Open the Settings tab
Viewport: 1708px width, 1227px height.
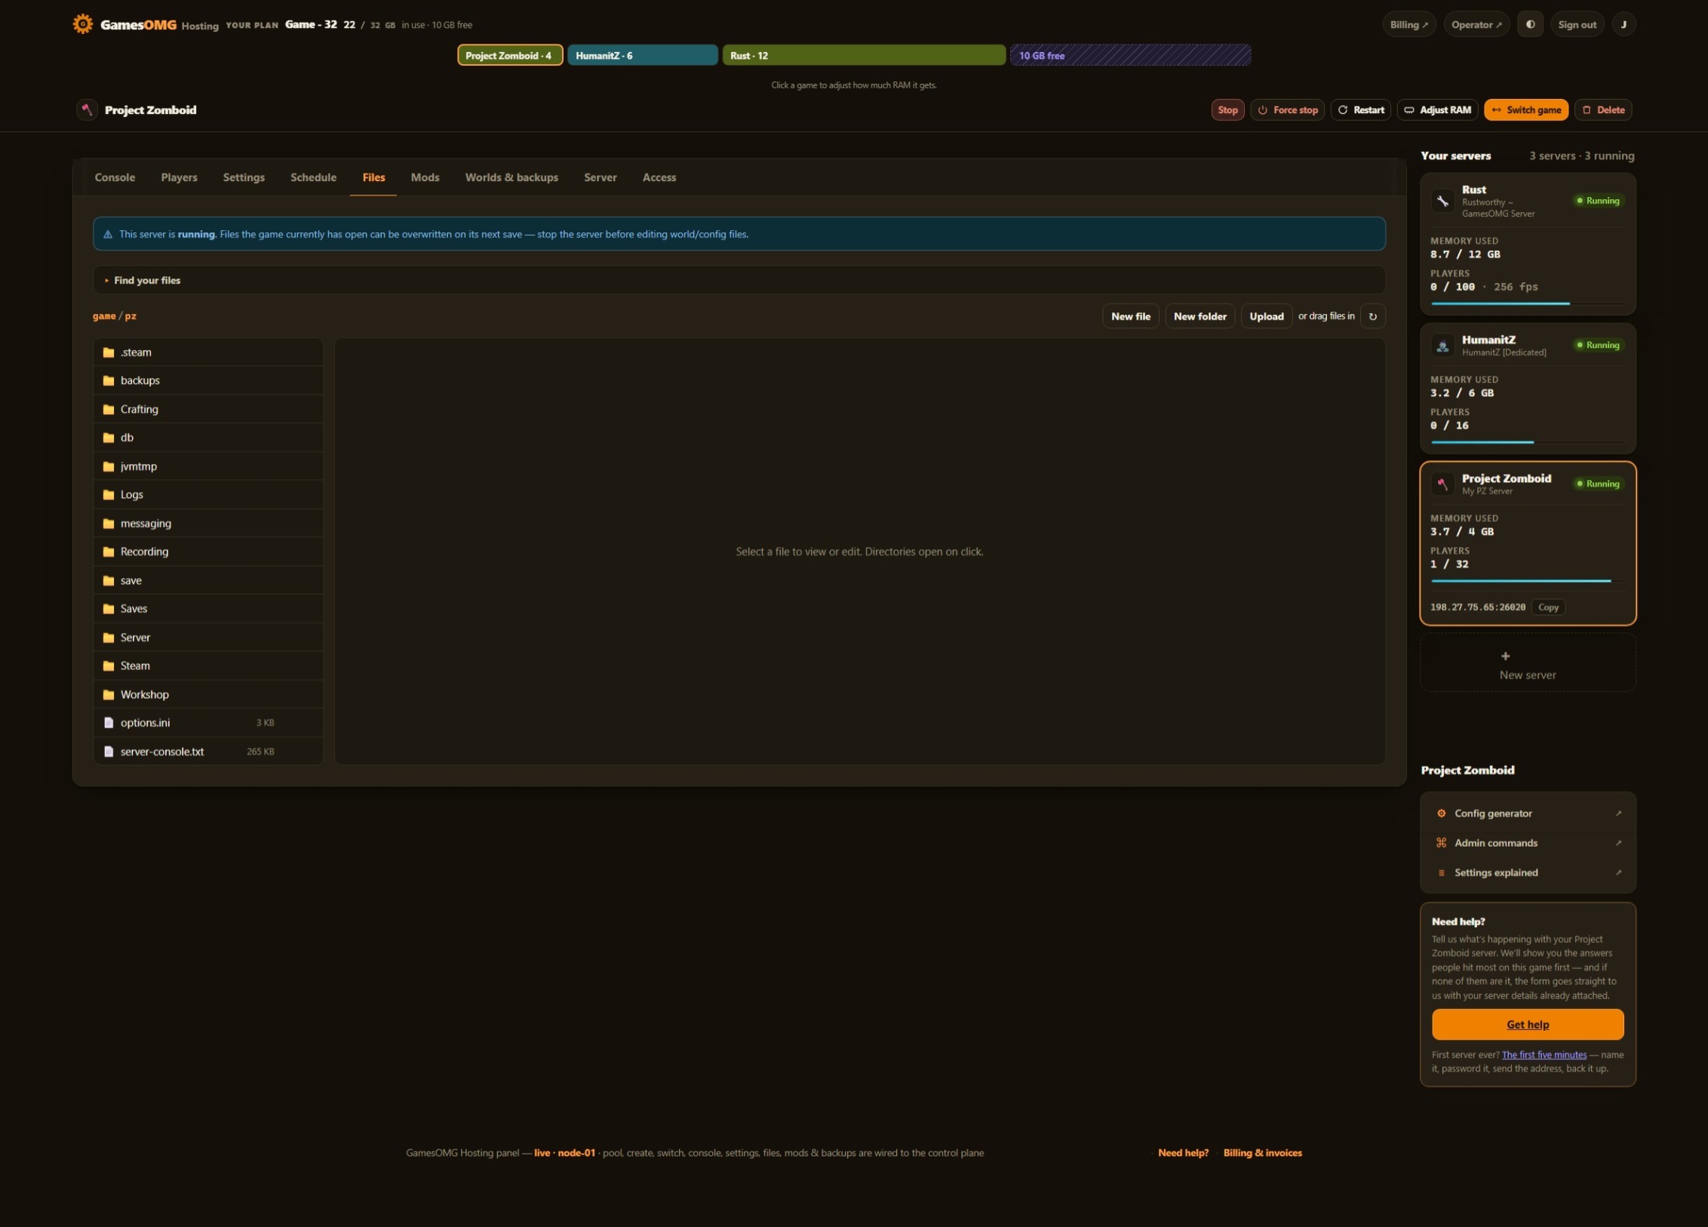pos(244,177)
